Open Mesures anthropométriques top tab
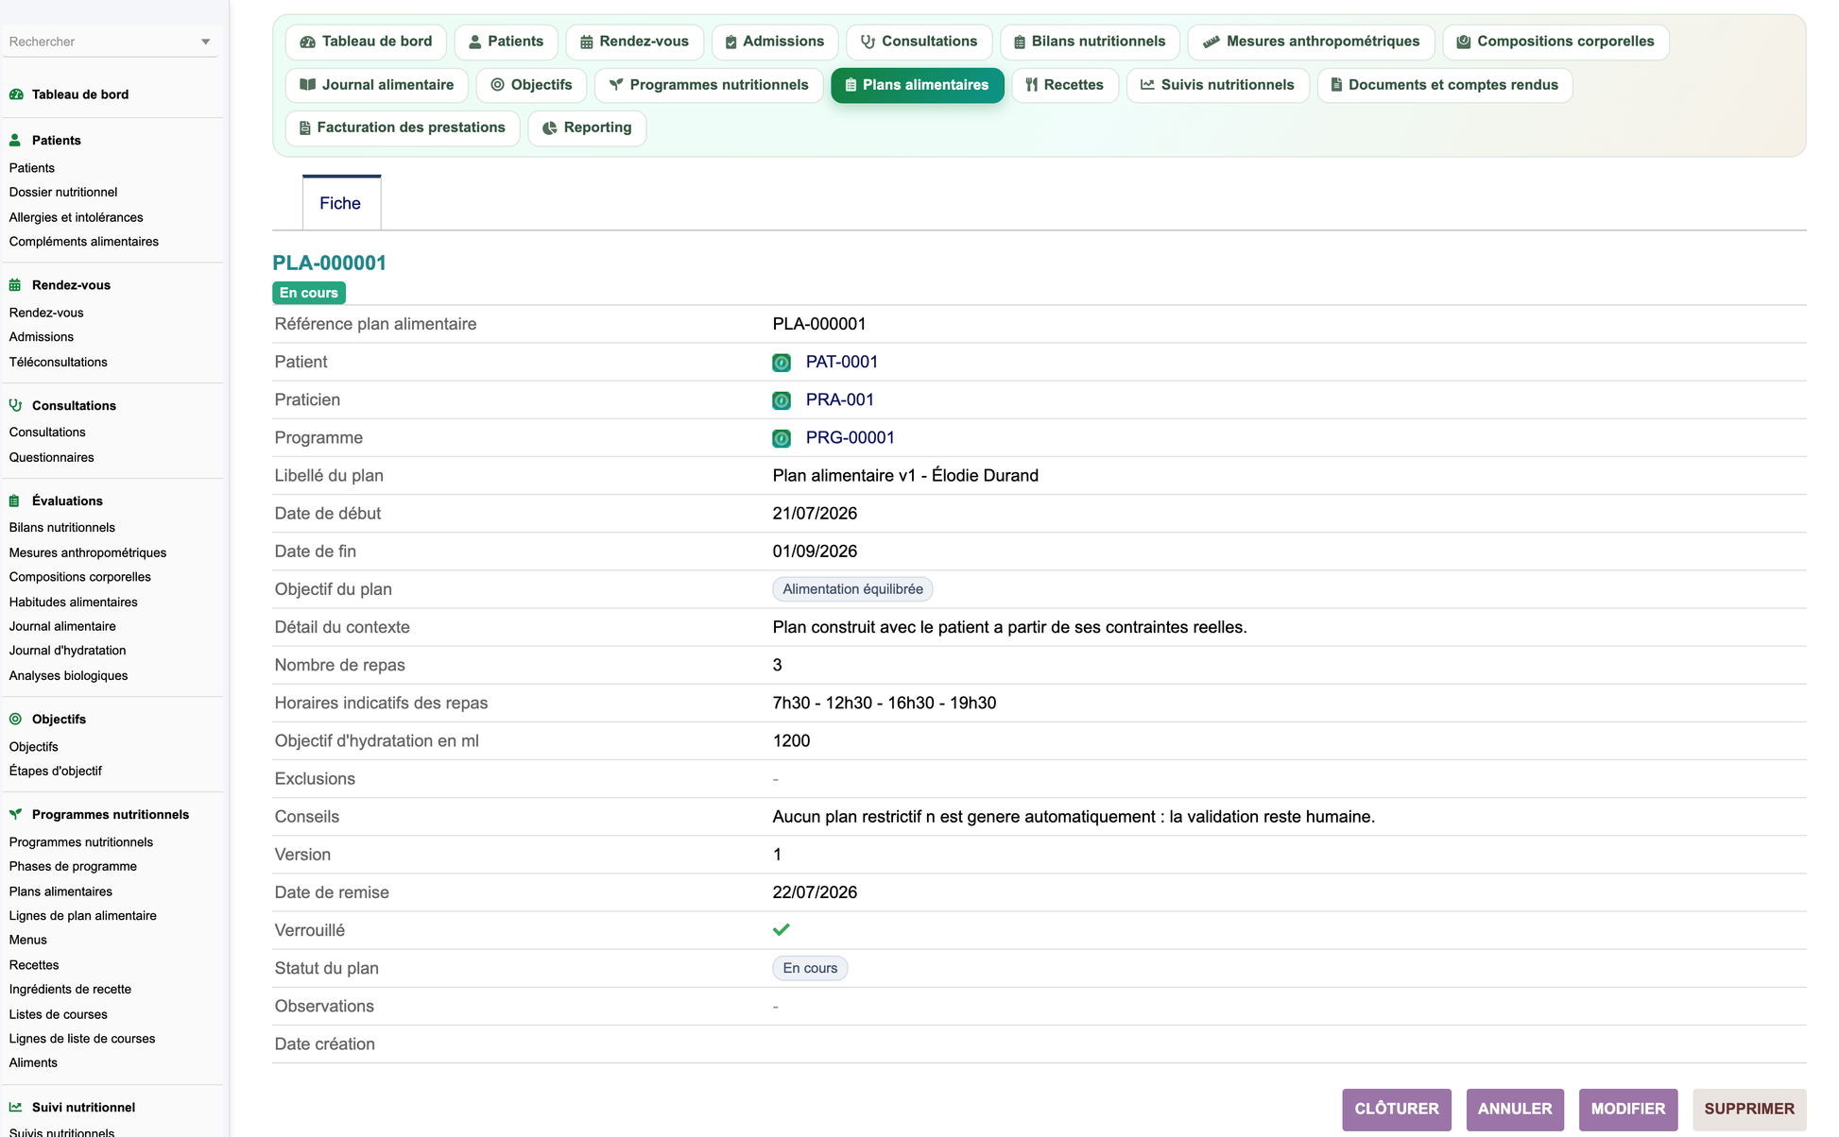Image resolution: width=1839 pixels, height=1137 pixels. [1311, 42]
